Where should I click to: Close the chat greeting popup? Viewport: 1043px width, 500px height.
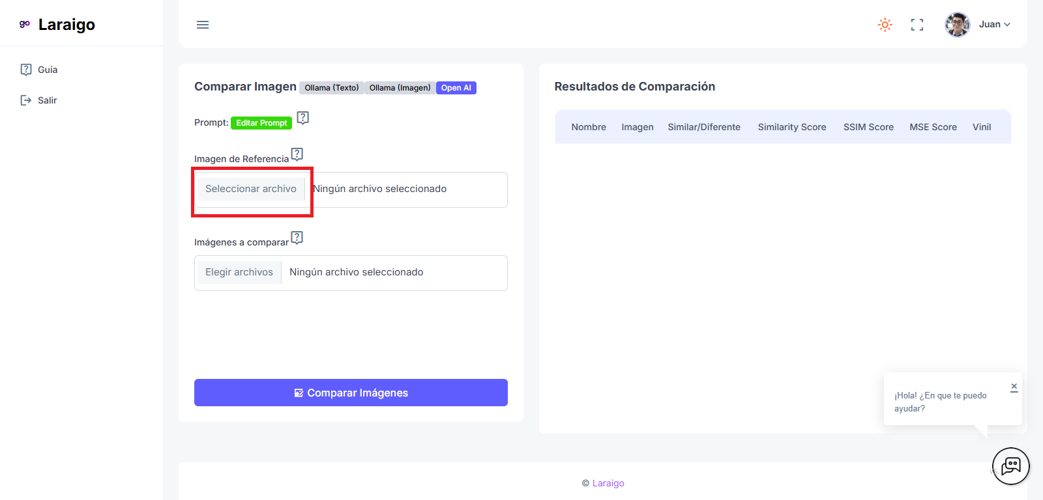coord(1014,387)
